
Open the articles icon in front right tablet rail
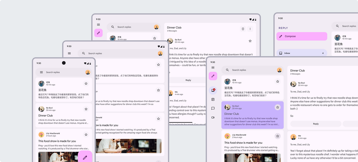click(x=213, y=99)
